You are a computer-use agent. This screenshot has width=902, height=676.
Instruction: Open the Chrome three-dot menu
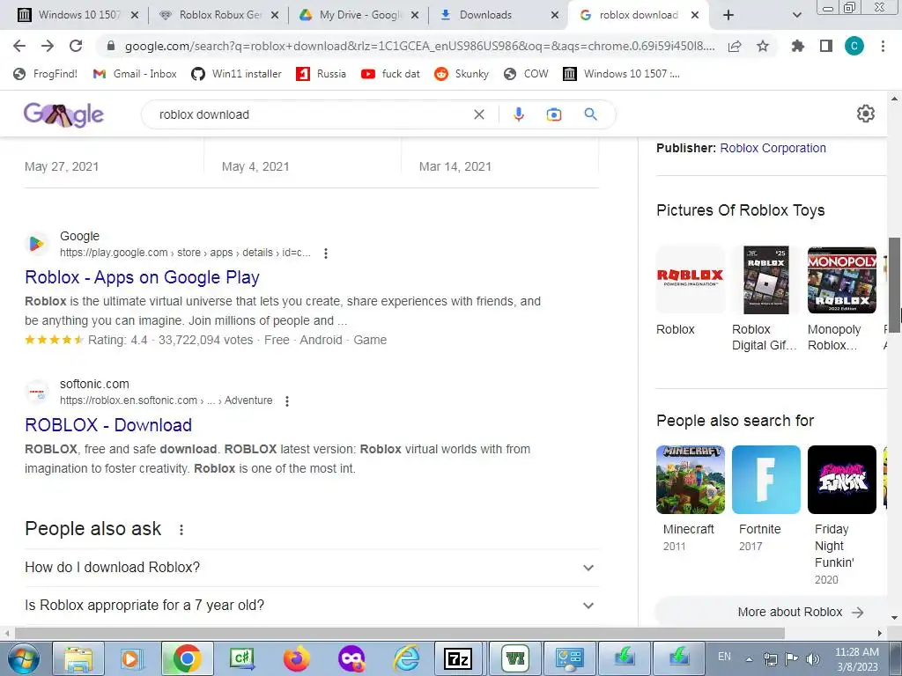[x=883, y=46]
